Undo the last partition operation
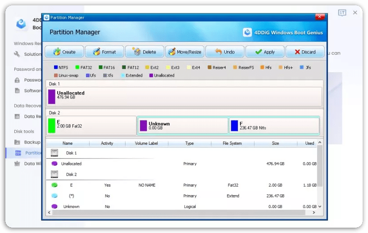 (x=225, y=52)
